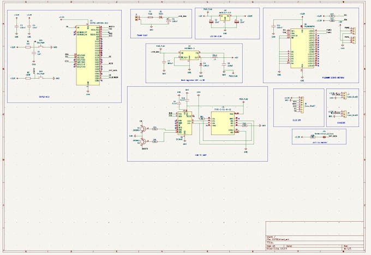
Task: Select capacitor C1 right of the LDO
Action: pyautogui.click(x=237, y=21)
